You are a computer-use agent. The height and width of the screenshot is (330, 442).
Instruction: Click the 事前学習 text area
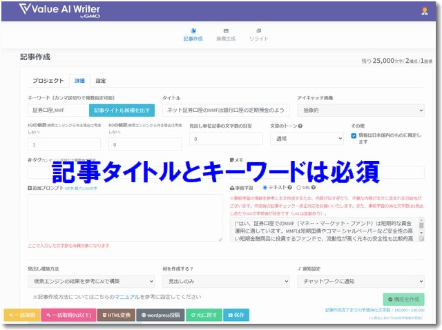[x=324, y=229]
